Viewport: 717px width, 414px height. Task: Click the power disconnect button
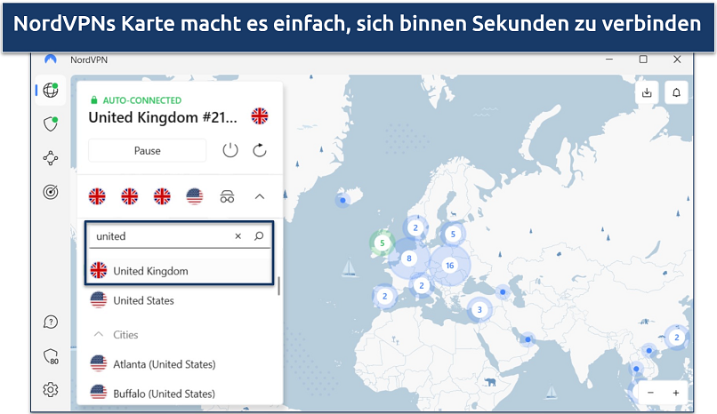click(x=230, y=150)
